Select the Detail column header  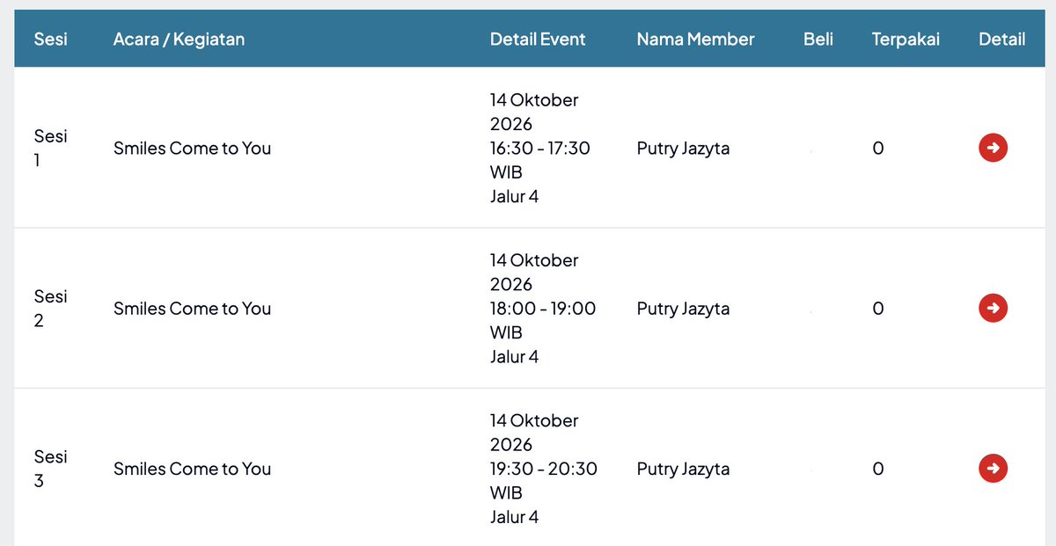point(1001,39)
